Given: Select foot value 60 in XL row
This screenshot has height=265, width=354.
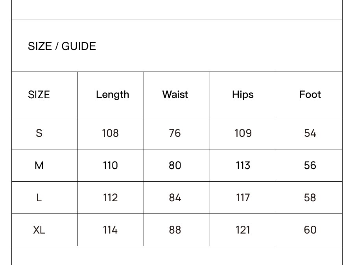Looking at the screenshot, I should point(310,230).
